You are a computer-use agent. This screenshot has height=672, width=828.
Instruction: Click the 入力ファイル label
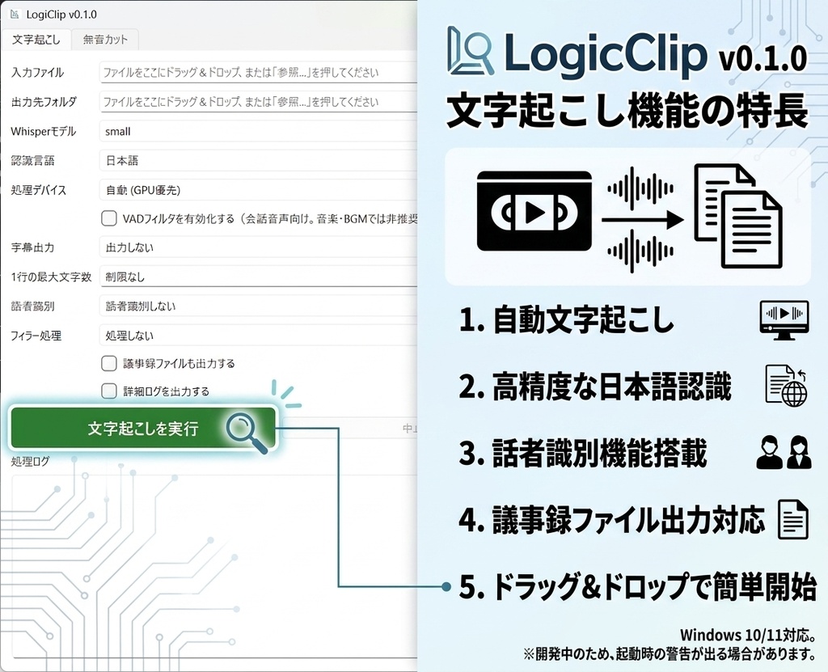point(37,73)
